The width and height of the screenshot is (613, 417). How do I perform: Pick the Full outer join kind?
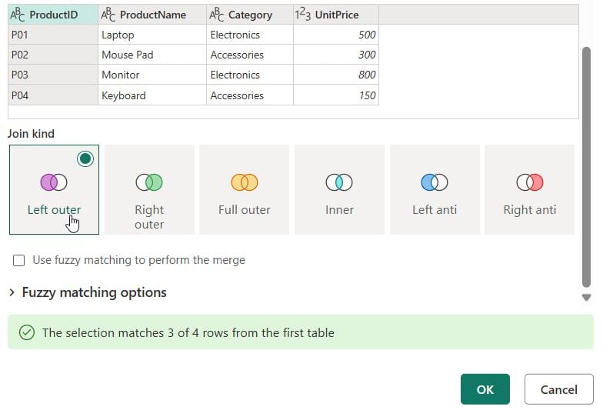click(x=245, y=190)
